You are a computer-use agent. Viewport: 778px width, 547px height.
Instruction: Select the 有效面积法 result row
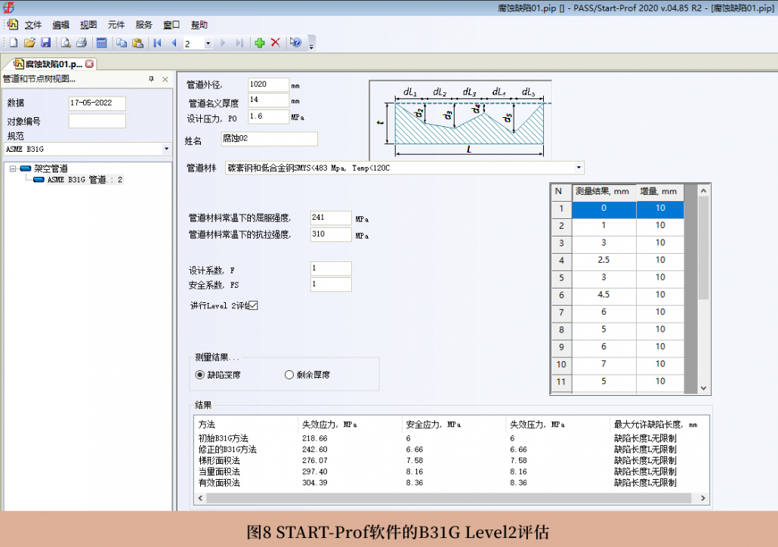[450, 483]
